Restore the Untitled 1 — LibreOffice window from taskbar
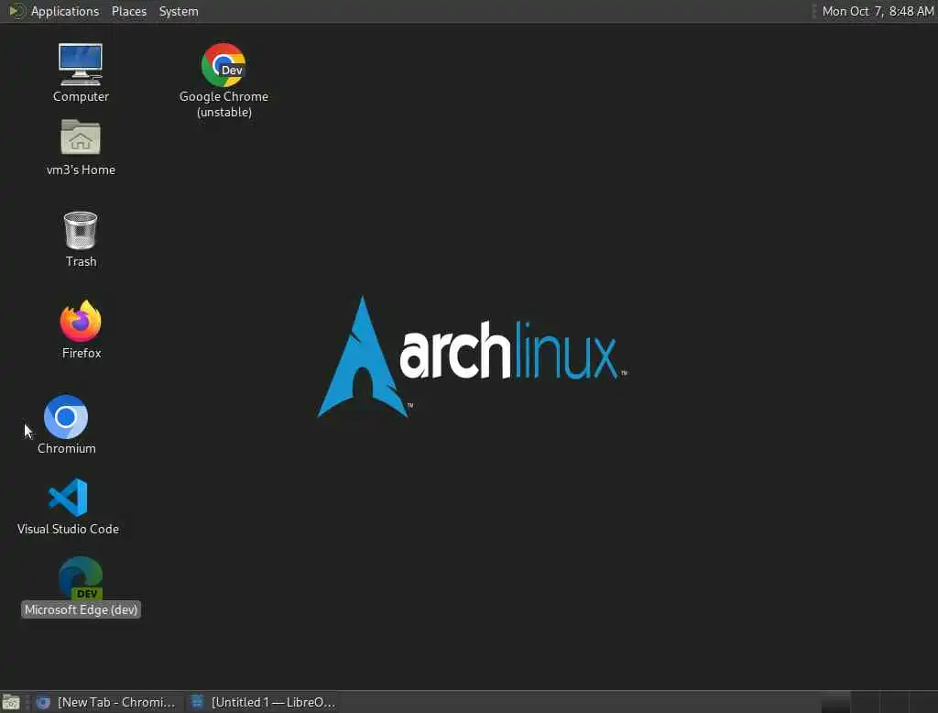Screen dimensions: 938x713 tap(263, 702)
